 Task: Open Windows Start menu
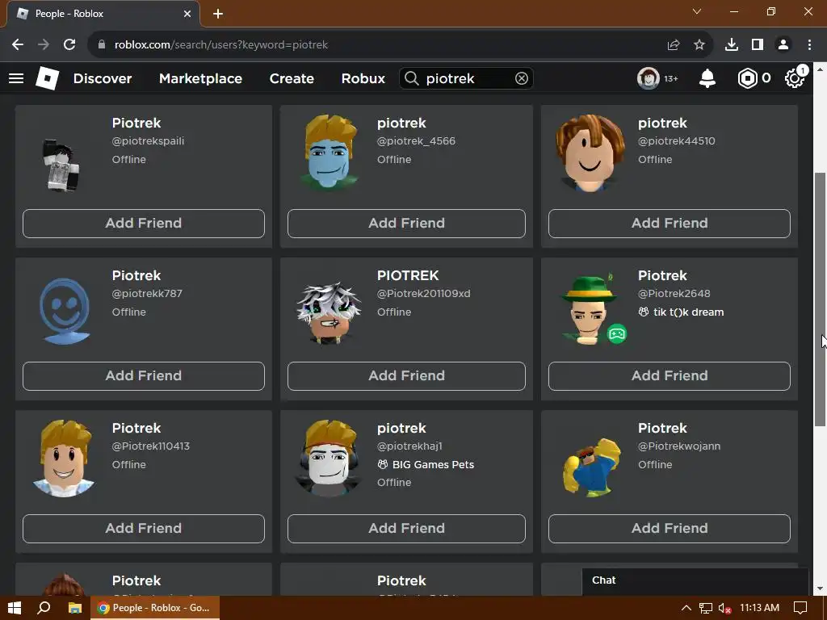click(x=15, y=608)
